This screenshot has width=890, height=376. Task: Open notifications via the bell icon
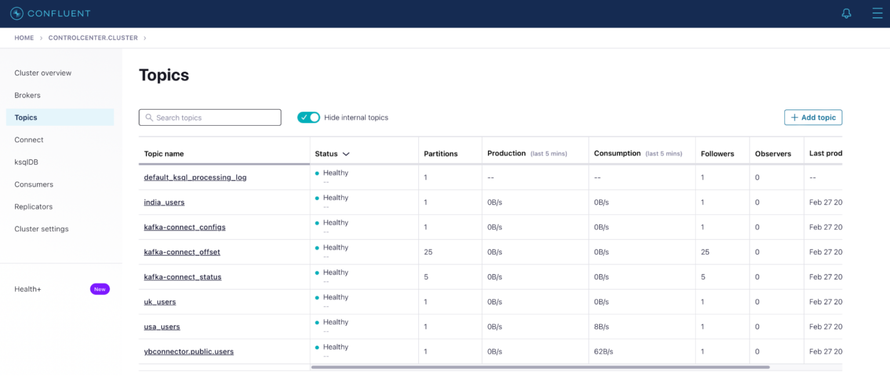pos(847,13)
